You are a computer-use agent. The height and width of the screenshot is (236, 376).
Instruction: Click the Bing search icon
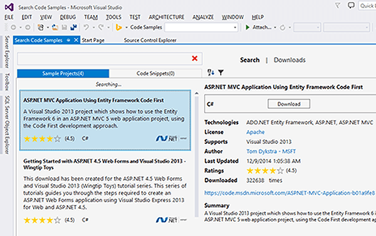(118, 28)
